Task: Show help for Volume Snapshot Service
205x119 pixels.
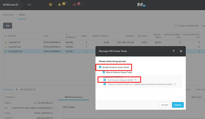Action: coord(175,84)
